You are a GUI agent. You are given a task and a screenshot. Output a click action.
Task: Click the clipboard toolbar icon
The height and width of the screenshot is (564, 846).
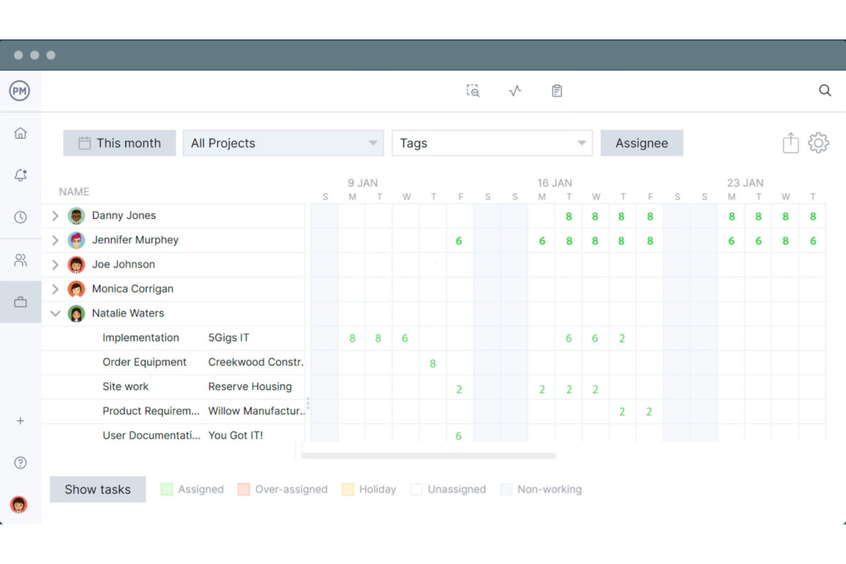(x=557, y=90)
